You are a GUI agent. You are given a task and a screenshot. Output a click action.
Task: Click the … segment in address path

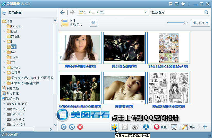point(94,12)
